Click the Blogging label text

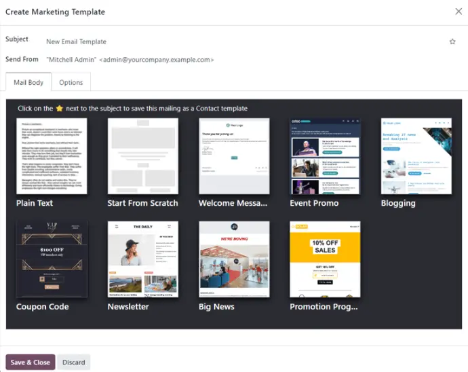pos(398,203)
